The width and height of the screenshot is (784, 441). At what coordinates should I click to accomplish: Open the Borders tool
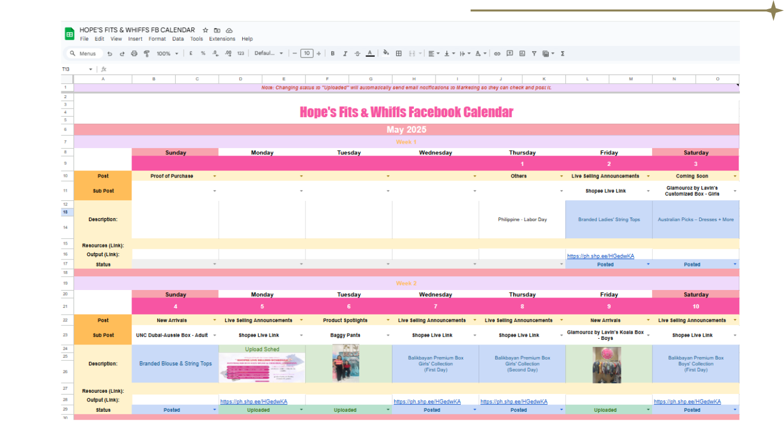point(399,53)
